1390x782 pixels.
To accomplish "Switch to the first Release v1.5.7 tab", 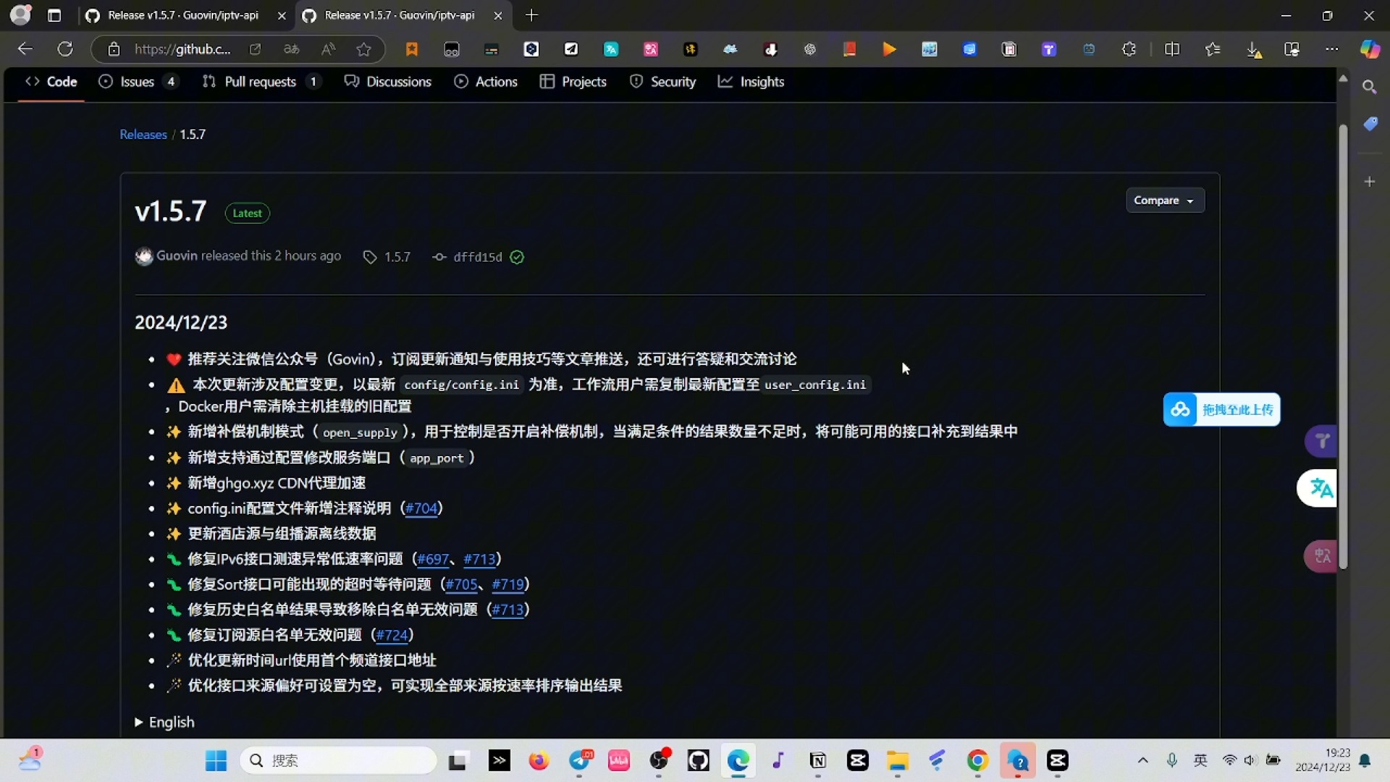I will click(182, 15).
